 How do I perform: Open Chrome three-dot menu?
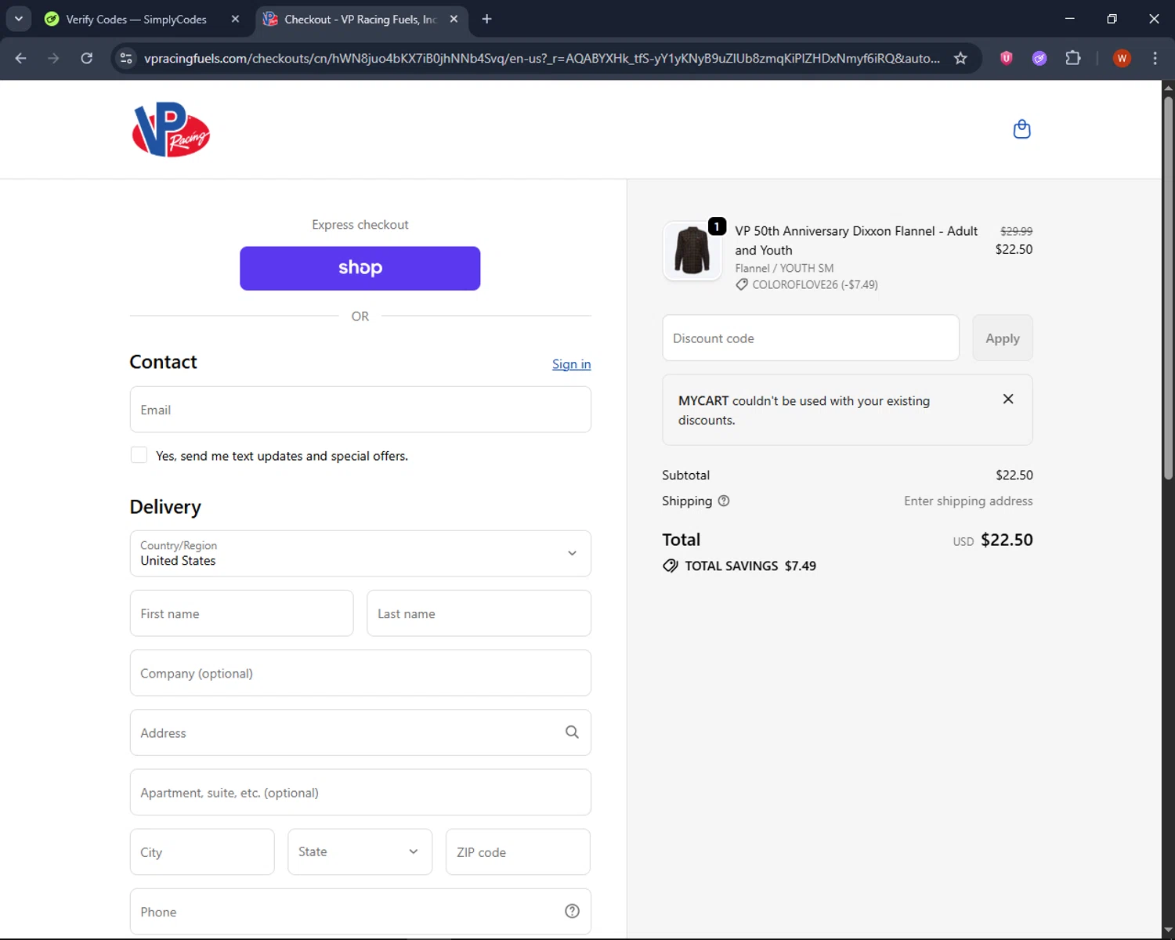click(x=1155, y=58)
